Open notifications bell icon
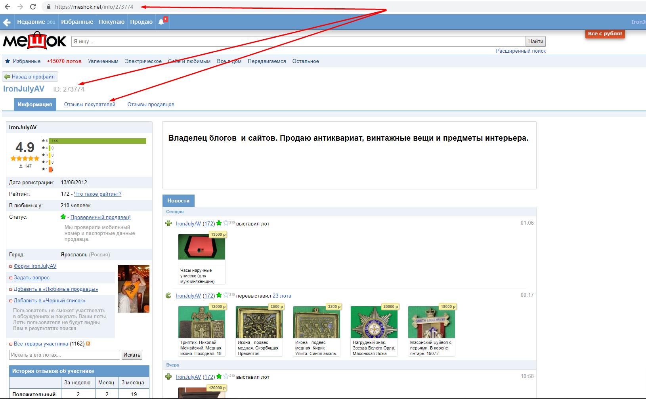Screen dimensions: 646x399 click(161, 22)
